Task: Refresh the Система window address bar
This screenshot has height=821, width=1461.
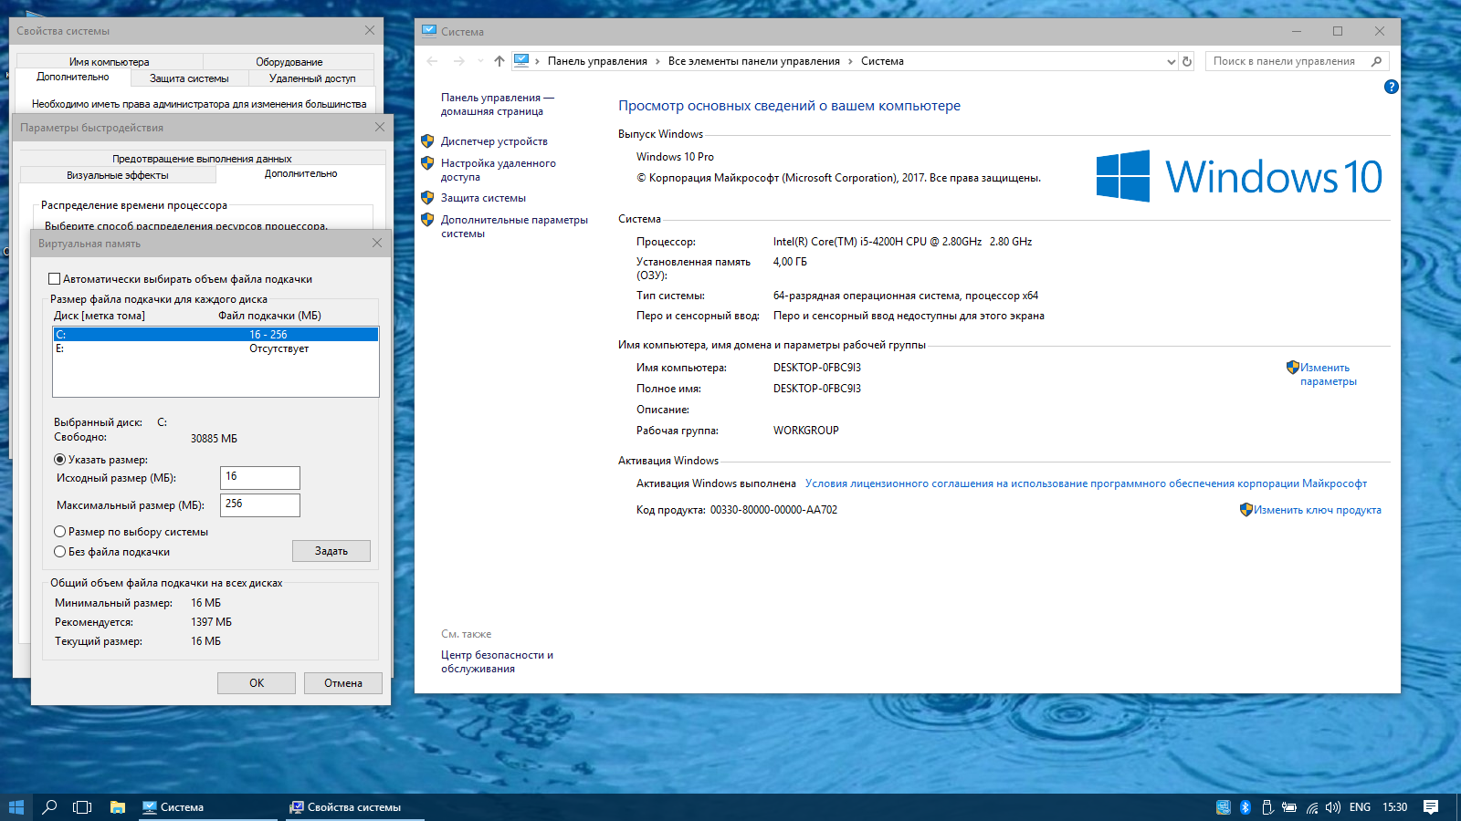Action: pos(1187,61)
